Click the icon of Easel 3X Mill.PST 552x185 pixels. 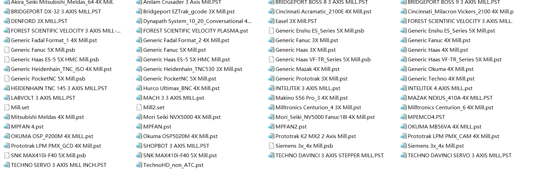coord(271,21)
